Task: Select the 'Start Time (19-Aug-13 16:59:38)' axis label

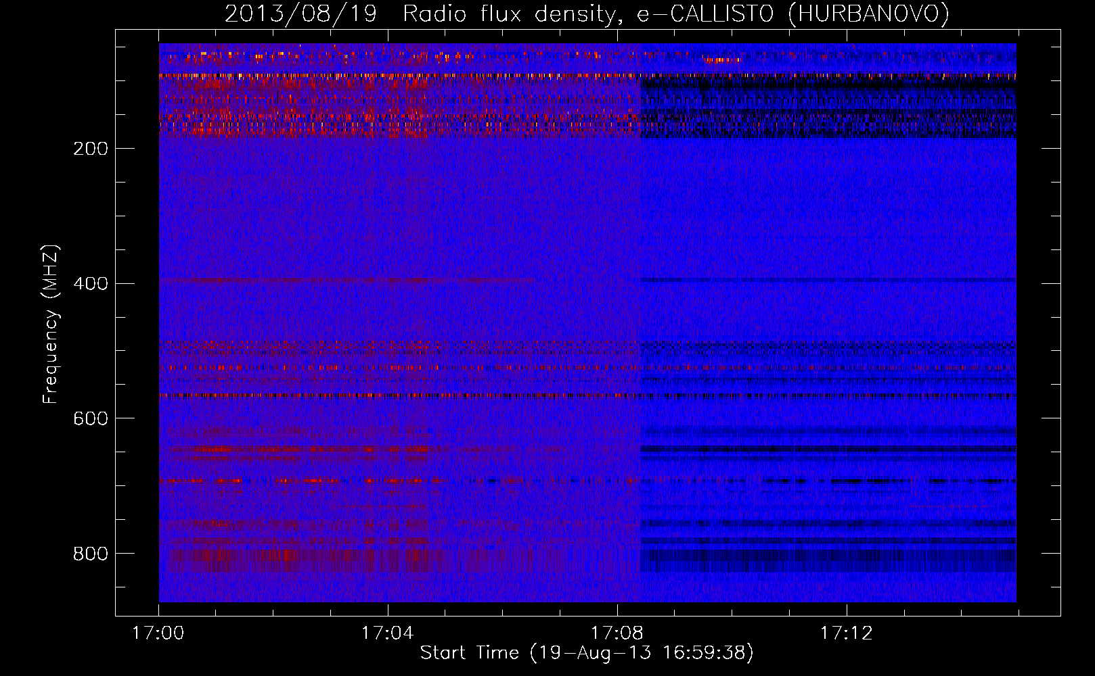Action: click(x=587, y=653)
